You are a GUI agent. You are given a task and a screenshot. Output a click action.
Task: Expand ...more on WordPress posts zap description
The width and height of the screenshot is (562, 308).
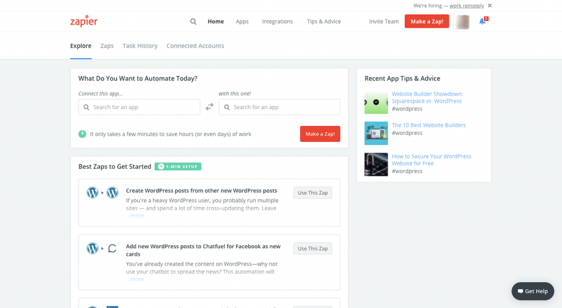tap(135, 216)
